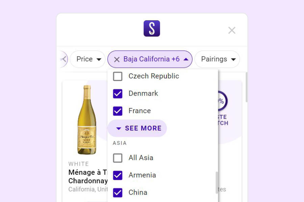Viewport: 304px width, 202px height.
Task: Select the All Asia checkbox
Action: [118, 158]
